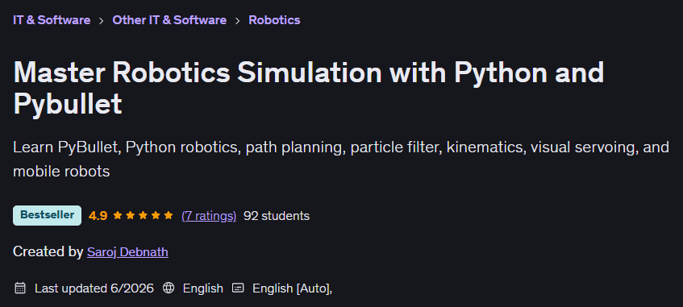Open the IT & Software breadcrumb link
683x307 pixels.
[52, 20]
